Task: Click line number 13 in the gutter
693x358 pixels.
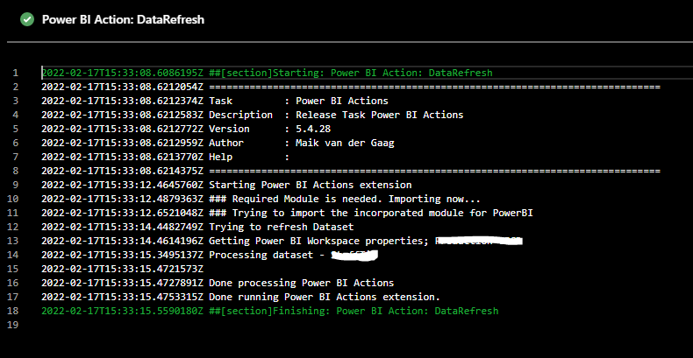Action: [13, 242]
